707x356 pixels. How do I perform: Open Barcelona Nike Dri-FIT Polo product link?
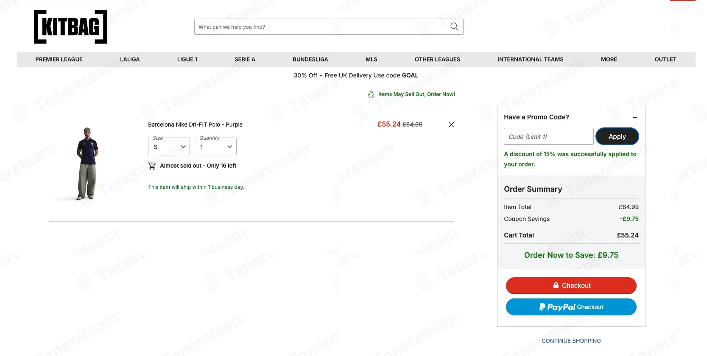pyautogui.click(x=195, y=124)
